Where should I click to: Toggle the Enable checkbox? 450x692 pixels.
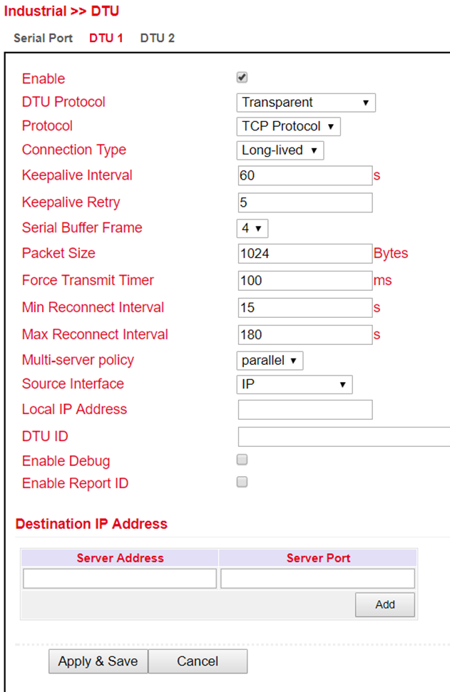point(242,78)
